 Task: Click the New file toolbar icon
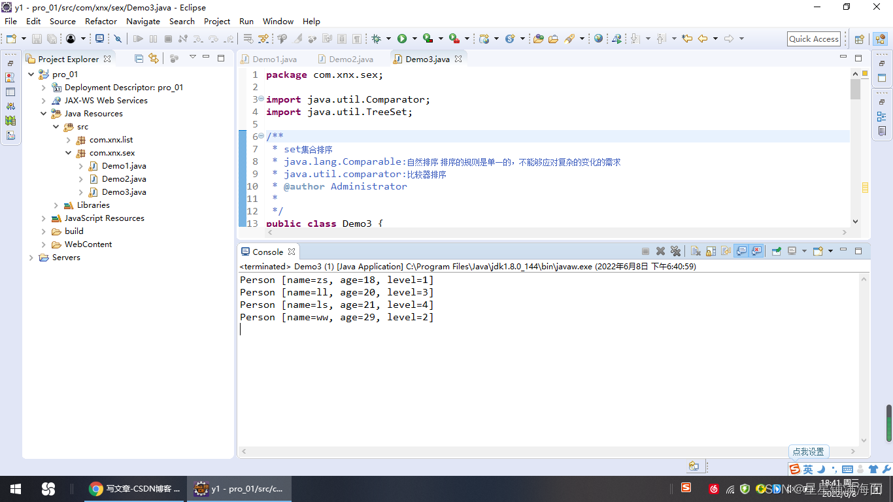coord(10,39)
